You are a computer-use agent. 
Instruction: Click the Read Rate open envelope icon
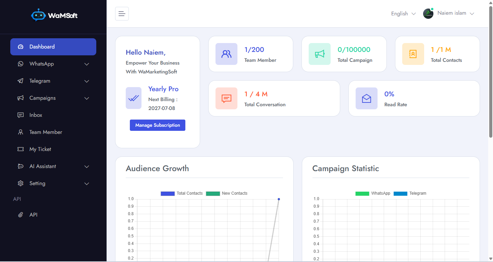[x=367, y=98]
